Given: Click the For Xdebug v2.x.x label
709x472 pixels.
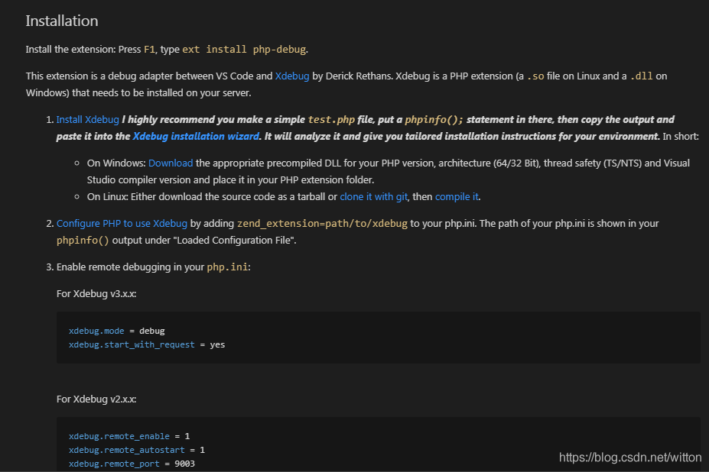Looking at the screenshot, I should tap(96, 399).
